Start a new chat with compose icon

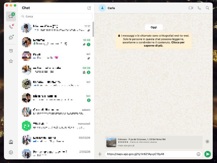(x=89, y=8)
